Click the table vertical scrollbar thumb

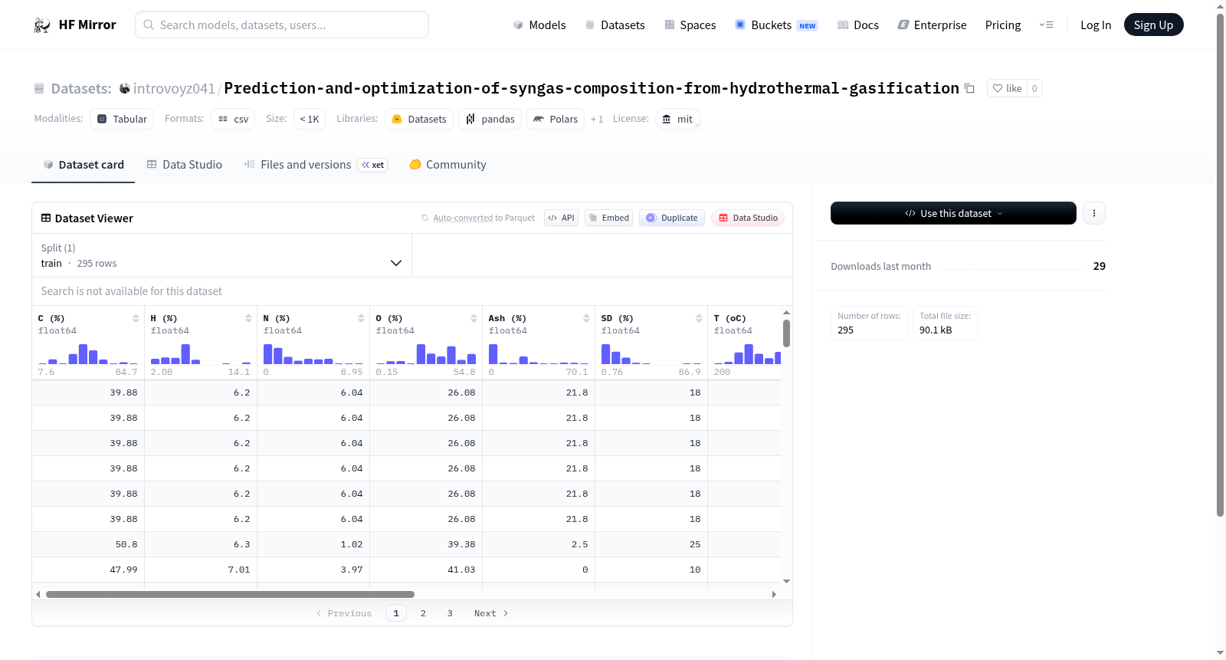786,333
